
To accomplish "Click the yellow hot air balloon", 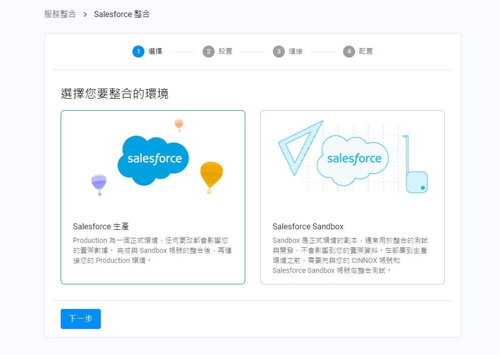I will (212, 177).
